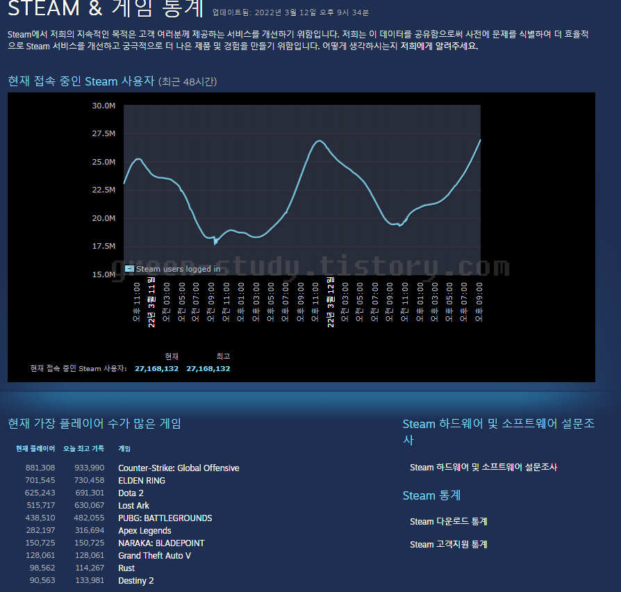
Task: Click current users value 27,168,132 under 현재
Action: coord(156,368)
